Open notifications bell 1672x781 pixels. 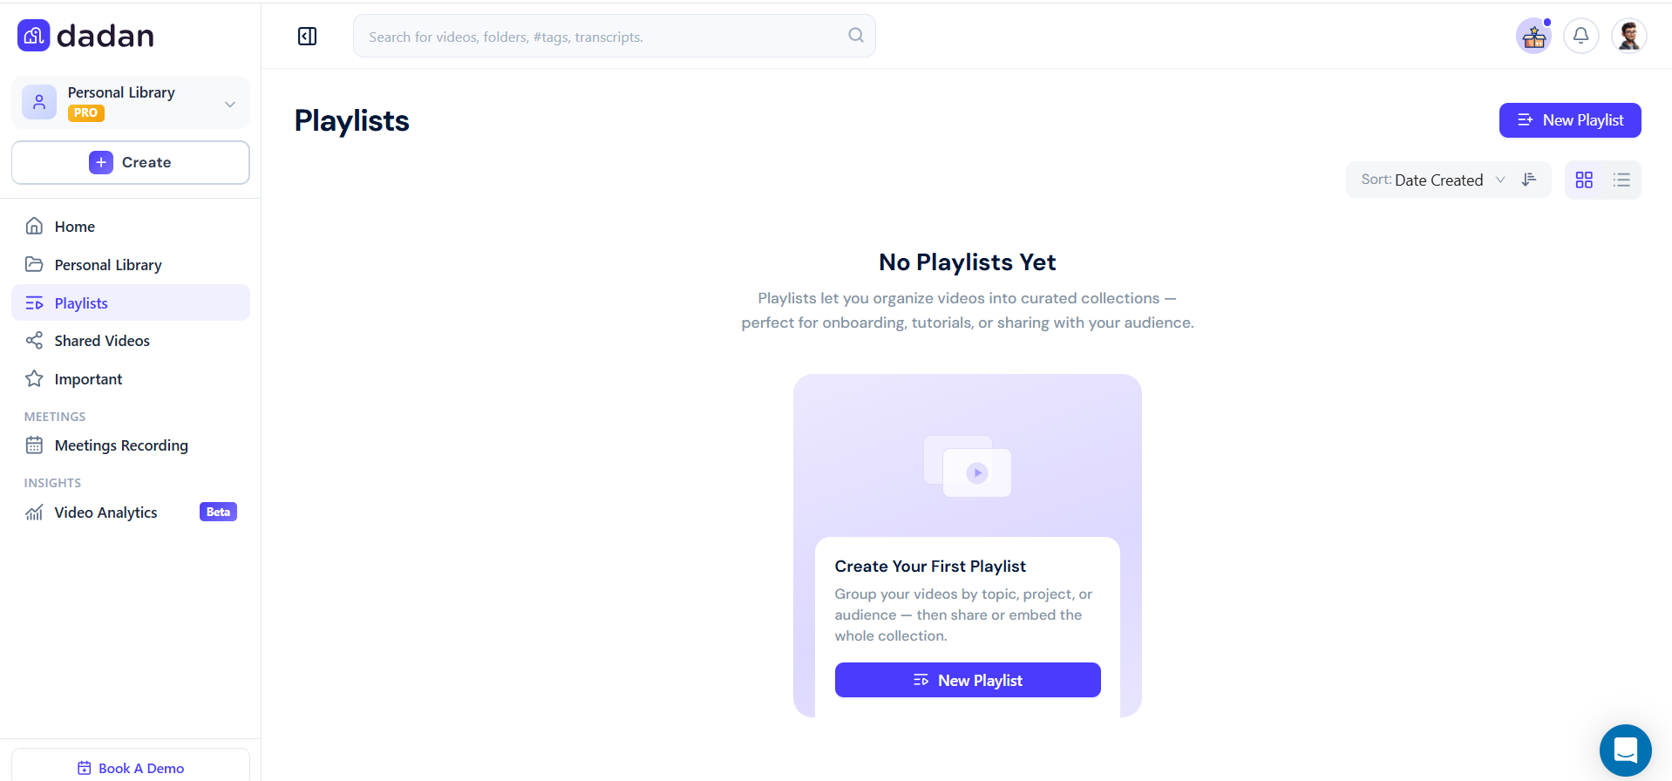[1580, 36]
